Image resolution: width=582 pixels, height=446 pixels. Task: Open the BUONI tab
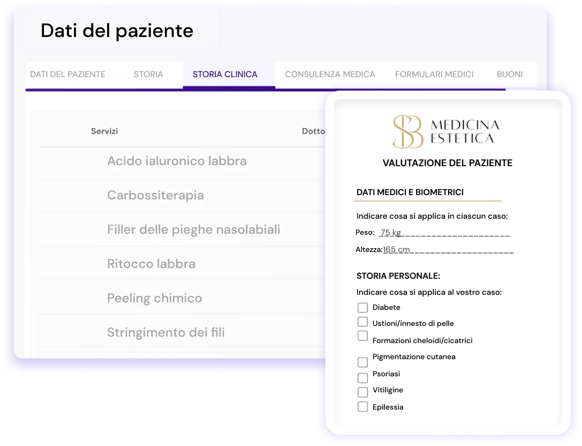(510, 75)
